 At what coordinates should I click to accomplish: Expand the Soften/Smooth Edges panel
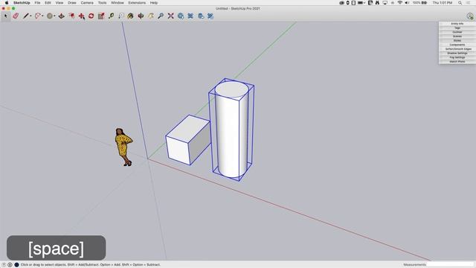click(x=457, y=49)
